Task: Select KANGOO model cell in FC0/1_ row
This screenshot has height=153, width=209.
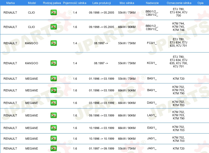Action: (32, 43)
